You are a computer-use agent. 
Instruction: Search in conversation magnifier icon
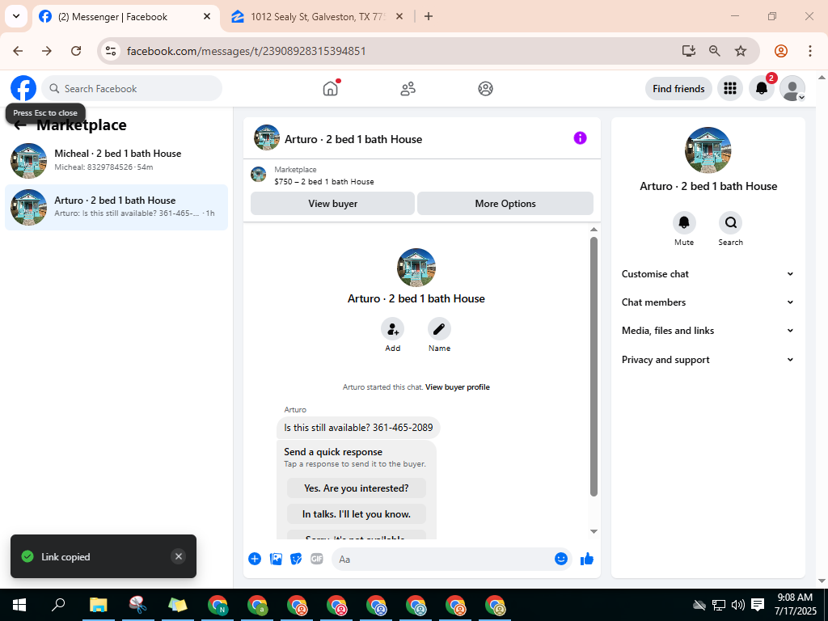click(x=730, y=223)
